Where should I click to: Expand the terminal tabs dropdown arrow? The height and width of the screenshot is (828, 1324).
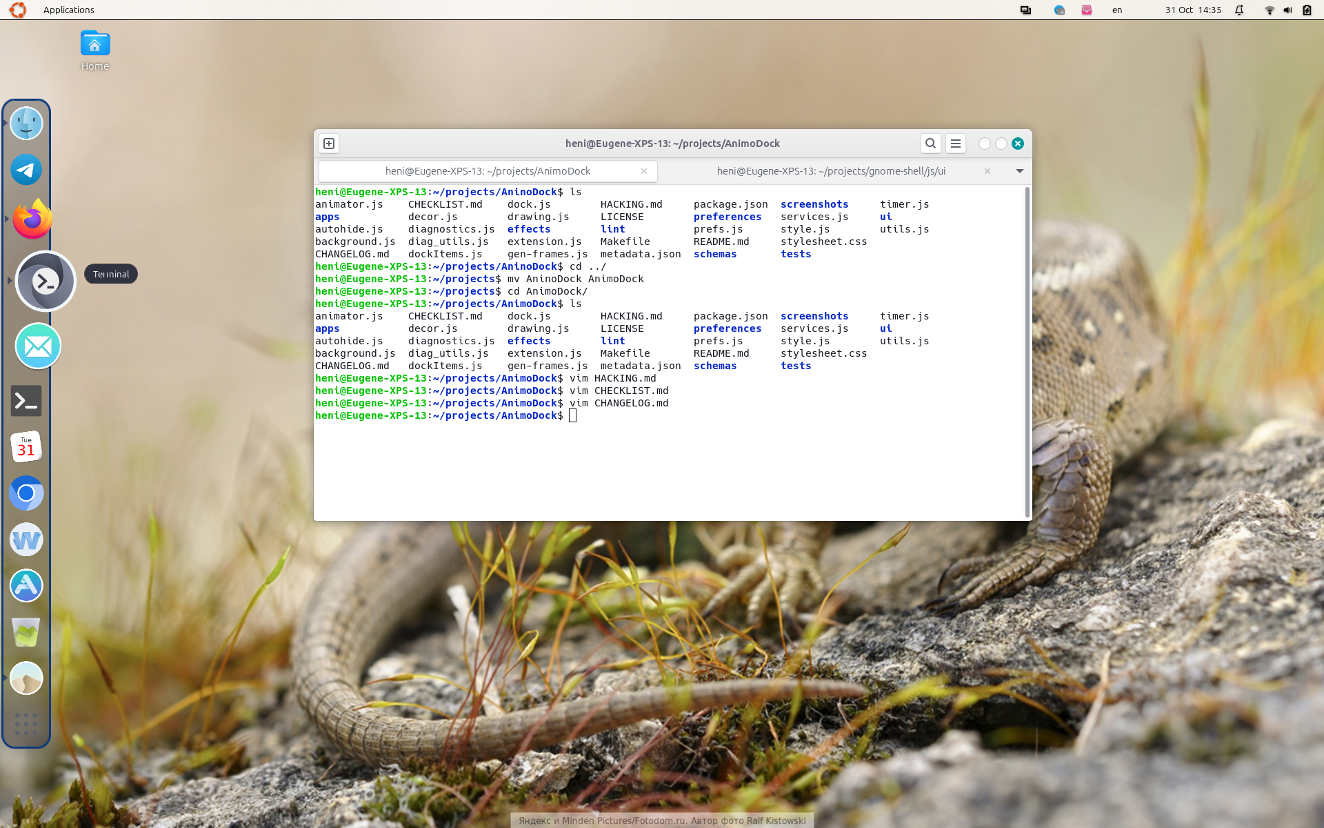[1019, 171]
